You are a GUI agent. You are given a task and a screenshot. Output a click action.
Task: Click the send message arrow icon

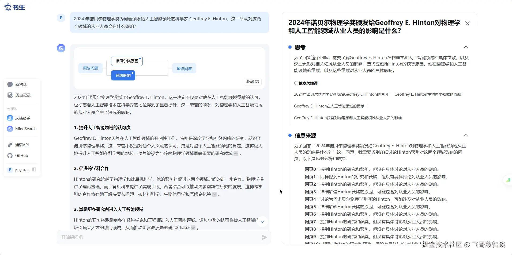[264, 237]
